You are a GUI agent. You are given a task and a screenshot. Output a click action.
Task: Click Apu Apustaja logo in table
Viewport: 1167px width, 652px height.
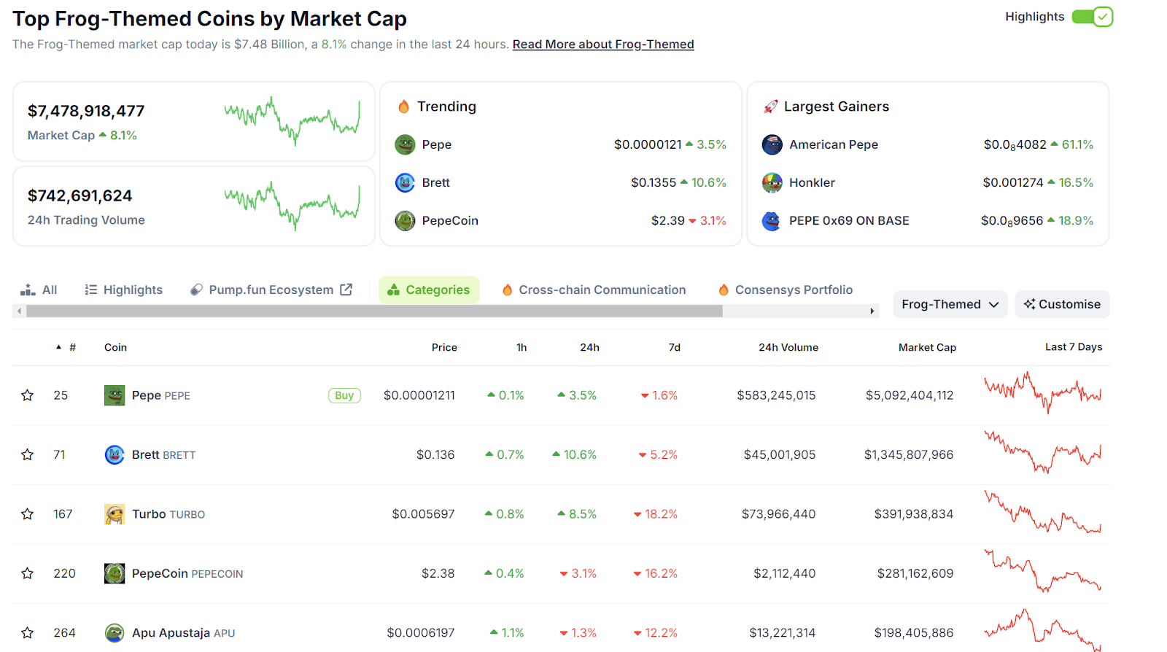(115, 633)
